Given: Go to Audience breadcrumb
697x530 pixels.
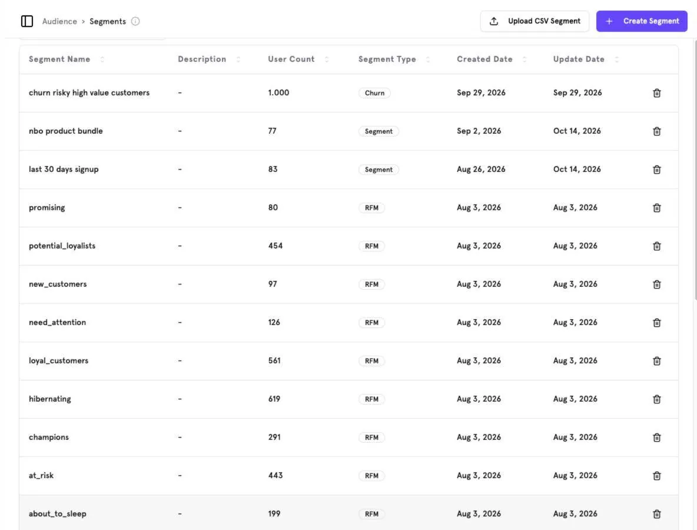Looking at the screenshot, I should coord(59,21).
